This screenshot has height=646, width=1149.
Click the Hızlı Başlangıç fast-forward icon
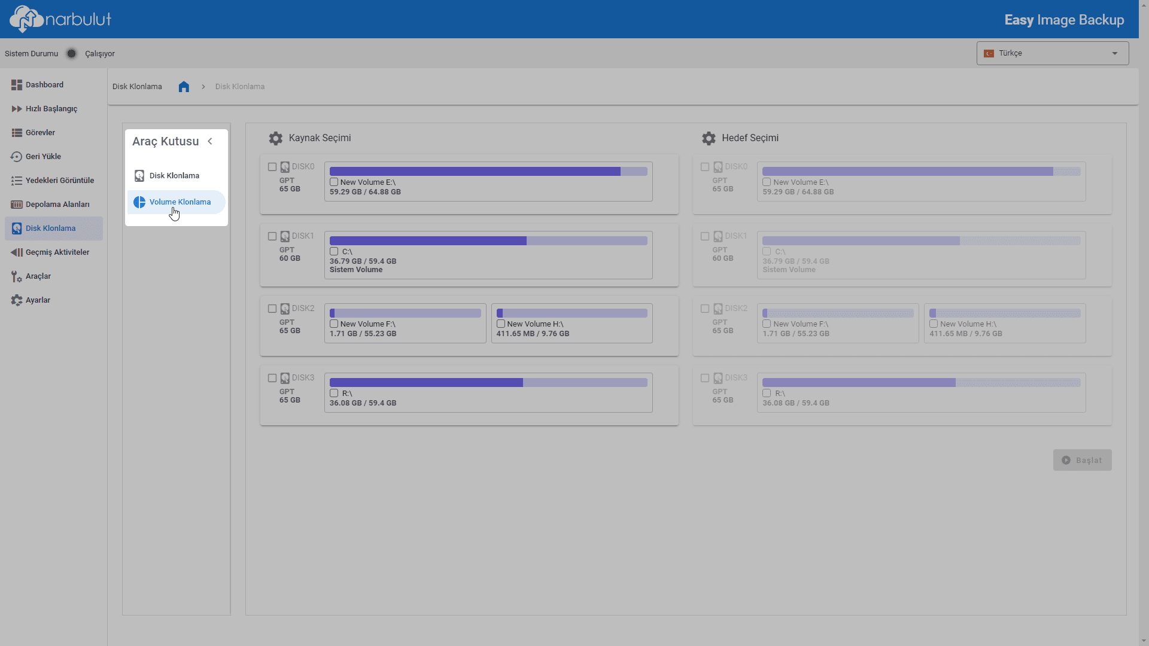coord(17,109)
